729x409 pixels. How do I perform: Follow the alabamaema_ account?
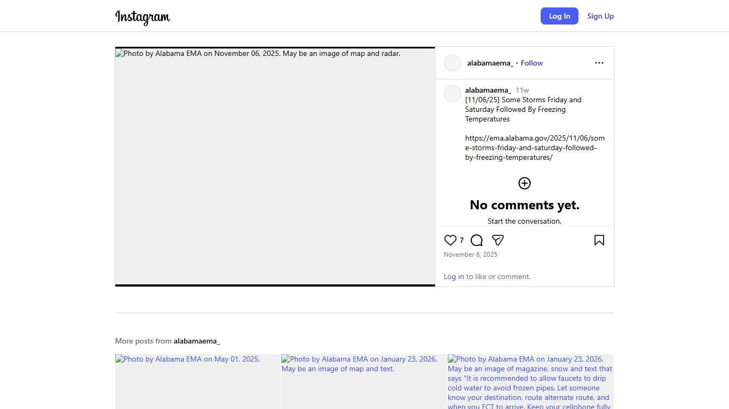point(532,63)
